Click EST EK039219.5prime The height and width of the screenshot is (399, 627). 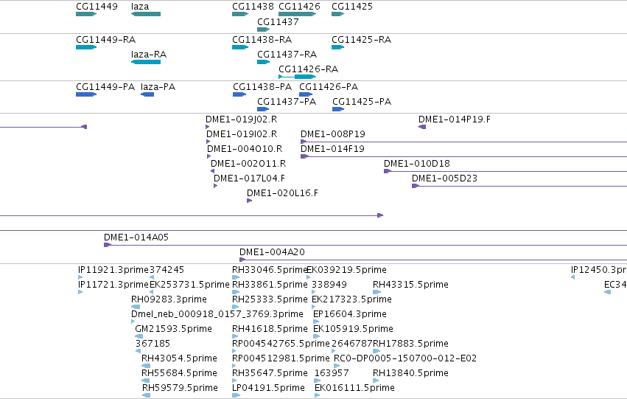point(308,277)
